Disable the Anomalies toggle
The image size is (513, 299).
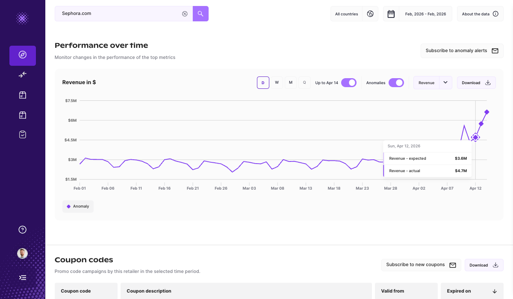click(x=396, y=82)
